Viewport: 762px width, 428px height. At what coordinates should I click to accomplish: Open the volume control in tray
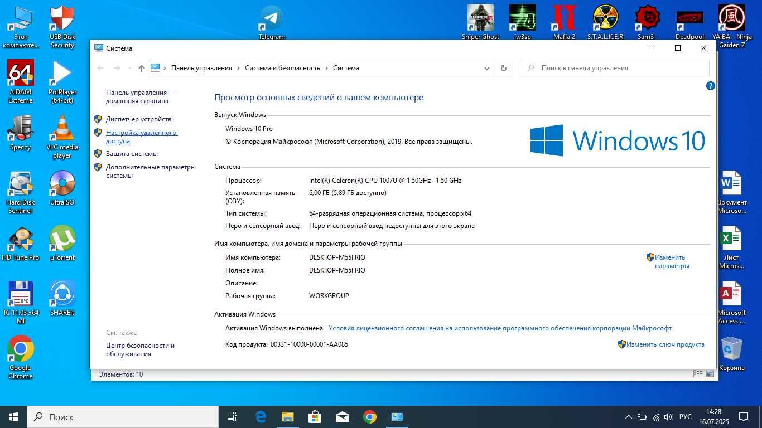click(668, 417)
